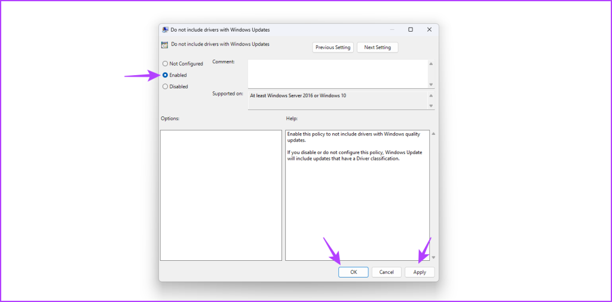
Task: Click the policy window icon in title bar
Action: pos(165,29)
